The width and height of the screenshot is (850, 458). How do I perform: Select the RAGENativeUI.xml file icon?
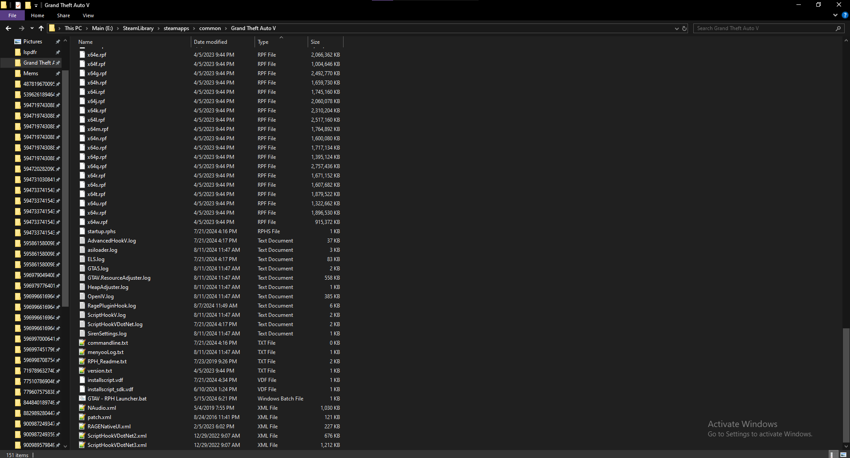click(x=82, y=427)
